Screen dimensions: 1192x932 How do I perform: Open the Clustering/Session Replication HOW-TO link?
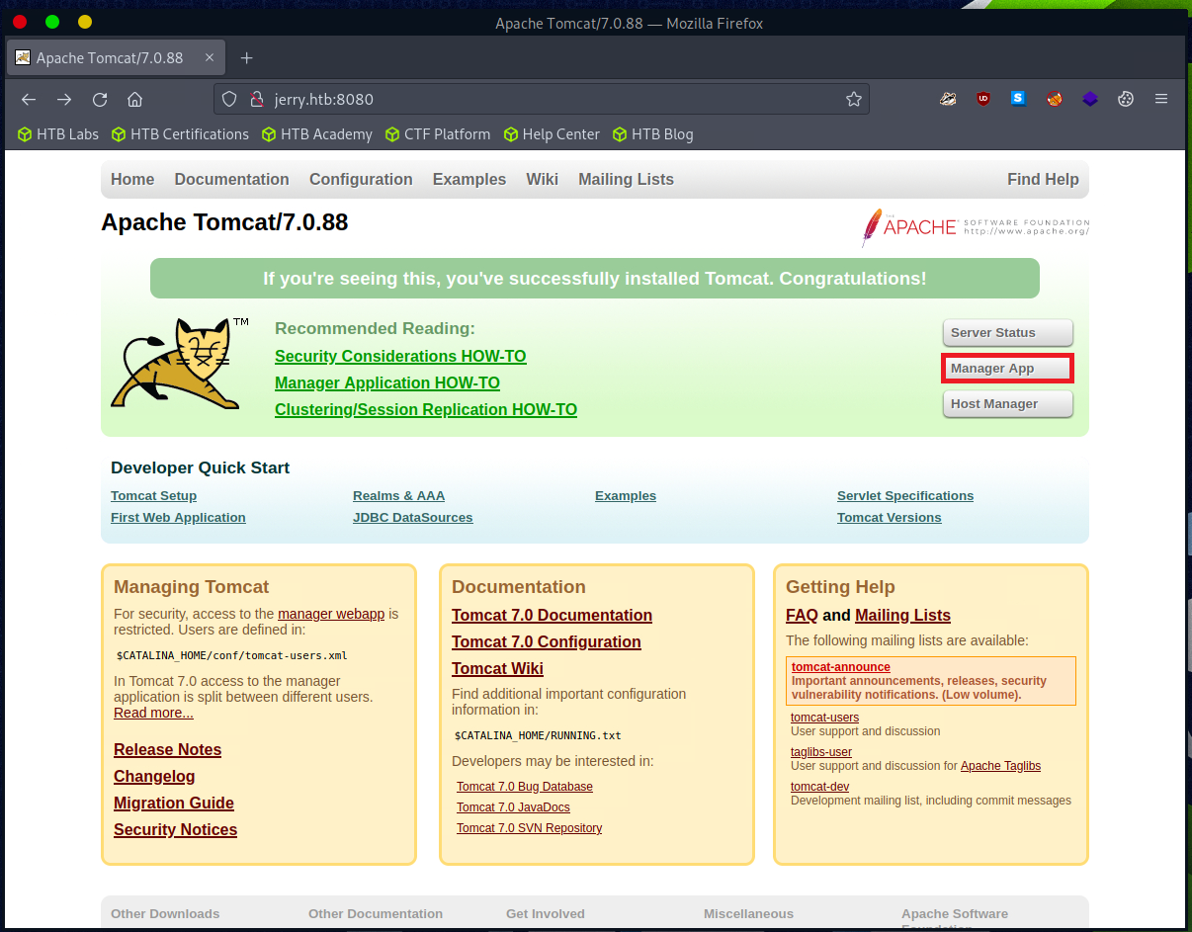(x=426, y=409)
